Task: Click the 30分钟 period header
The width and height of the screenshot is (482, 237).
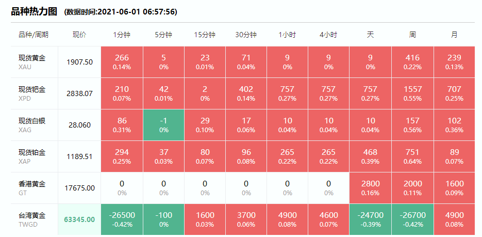Action: [246, 35]
